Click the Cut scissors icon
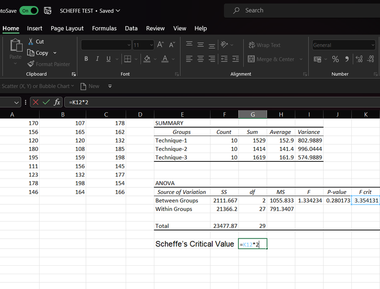 click(31, 42)
